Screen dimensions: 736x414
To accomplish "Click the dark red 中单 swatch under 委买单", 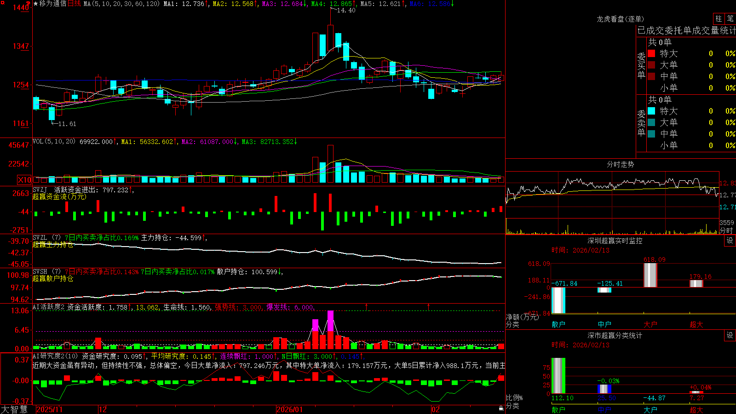I will 651,76.
